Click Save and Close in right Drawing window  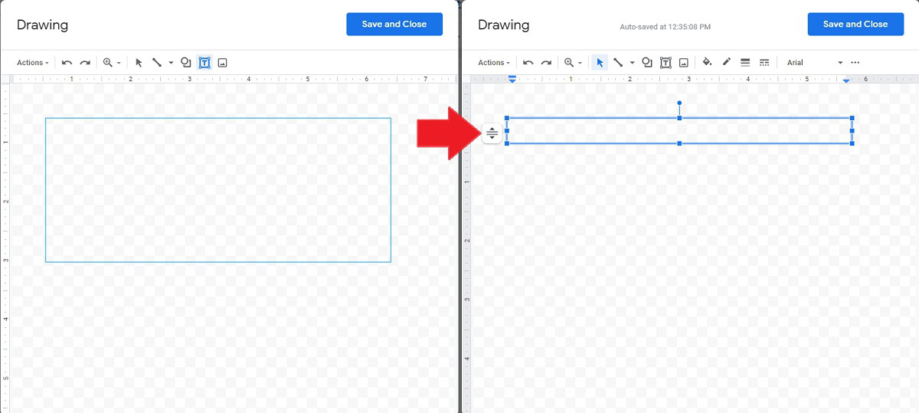[855, 24]
